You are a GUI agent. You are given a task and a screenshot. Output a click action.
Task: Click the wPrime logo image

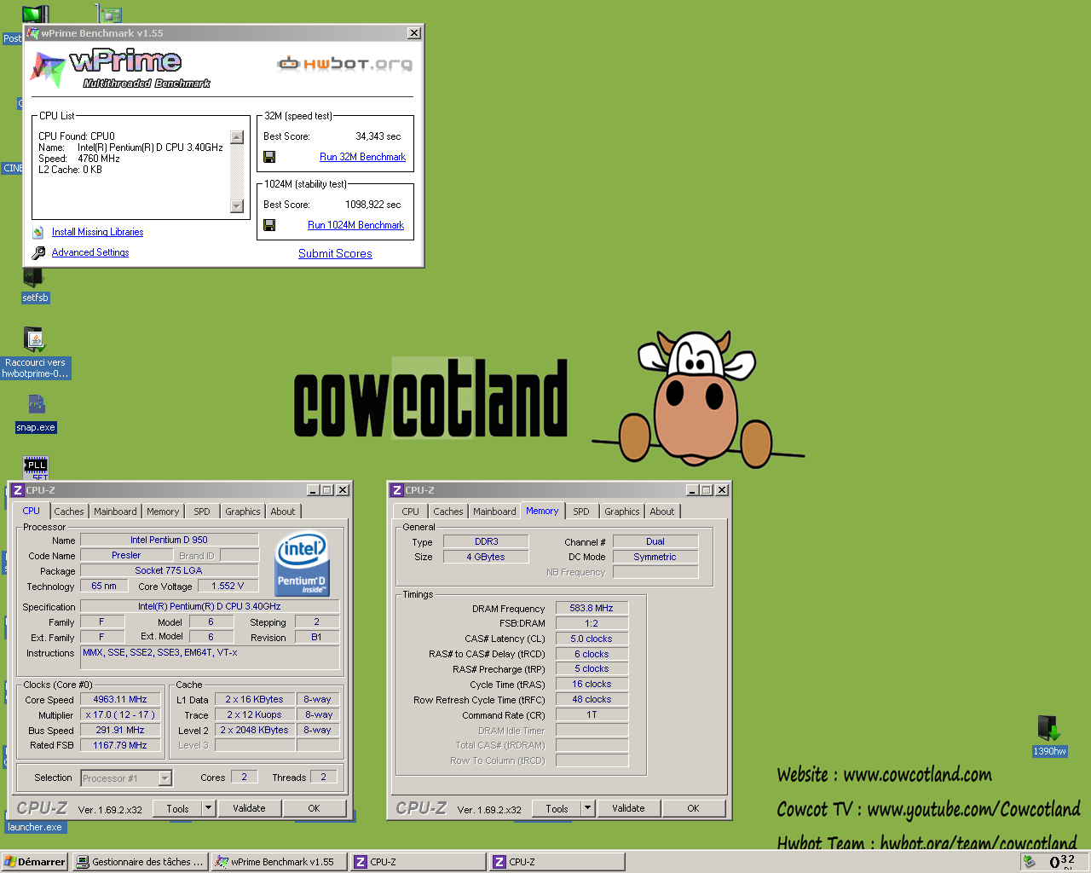click(x=120, y=68)
